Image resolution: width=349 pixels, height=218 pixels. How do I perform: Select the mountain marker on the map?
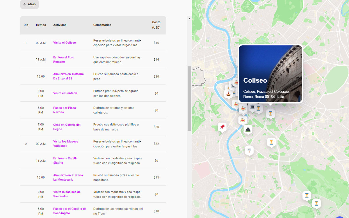tap(248, 129)
